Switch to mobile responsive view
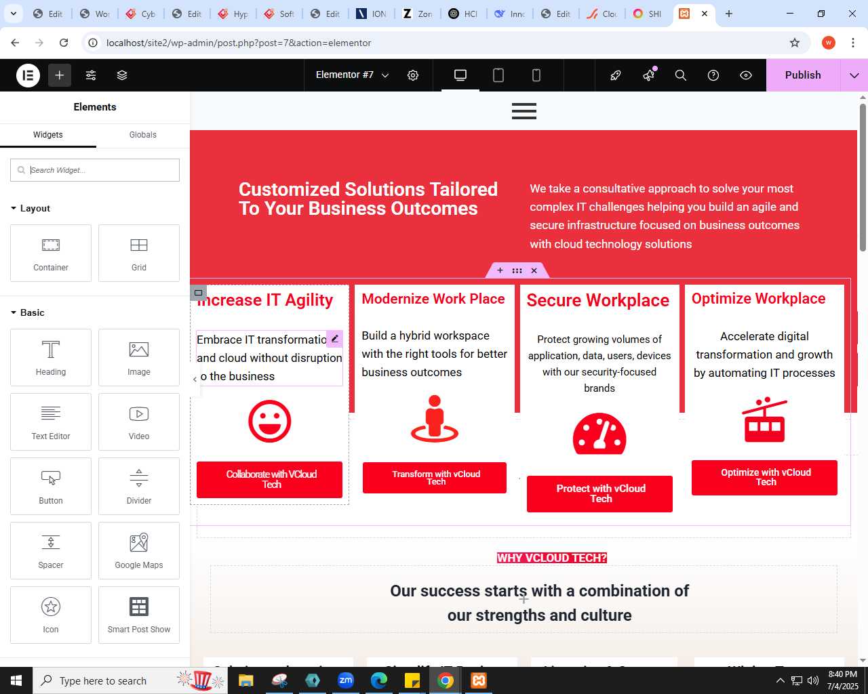 click(536, 75)
